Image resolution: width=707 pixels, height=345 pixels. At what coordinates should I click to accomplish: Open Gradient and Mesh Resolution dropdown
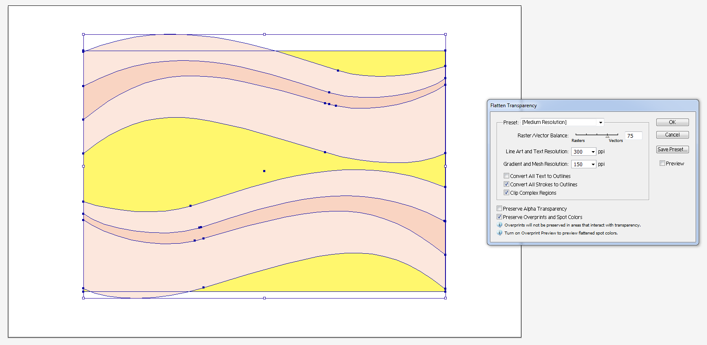click(593, 165)
